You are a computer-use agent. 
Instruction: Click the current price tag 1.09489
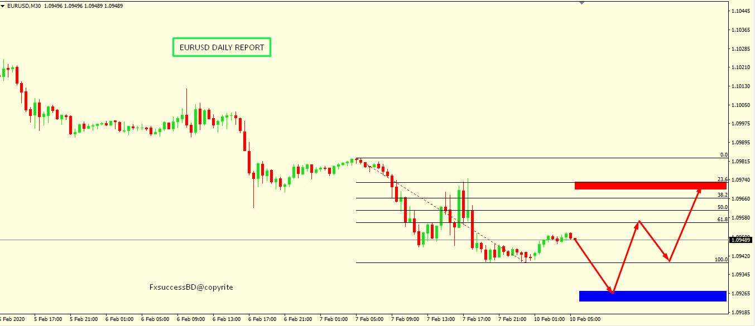(x=742, y=240)
